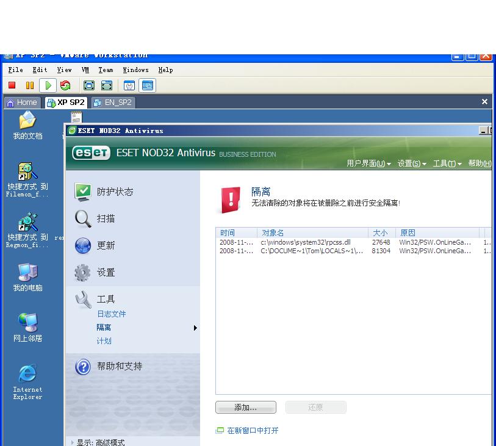Click the red Stop VM toolbar icon

[12, 85]
